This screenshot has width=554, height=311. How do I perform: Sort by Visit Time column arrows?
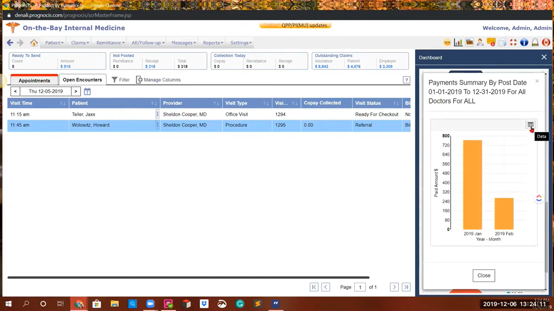(x=63, y=103)
